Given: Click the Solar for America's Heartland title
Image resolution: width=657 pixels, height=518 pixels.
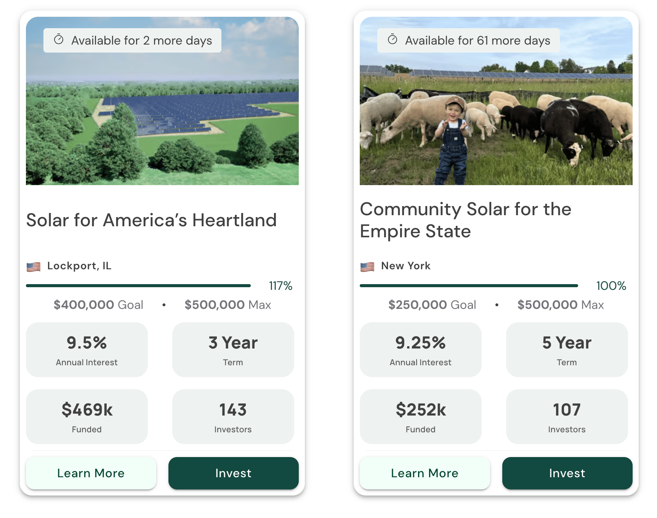Looking at the screenshot, I should tap(151, 220).
